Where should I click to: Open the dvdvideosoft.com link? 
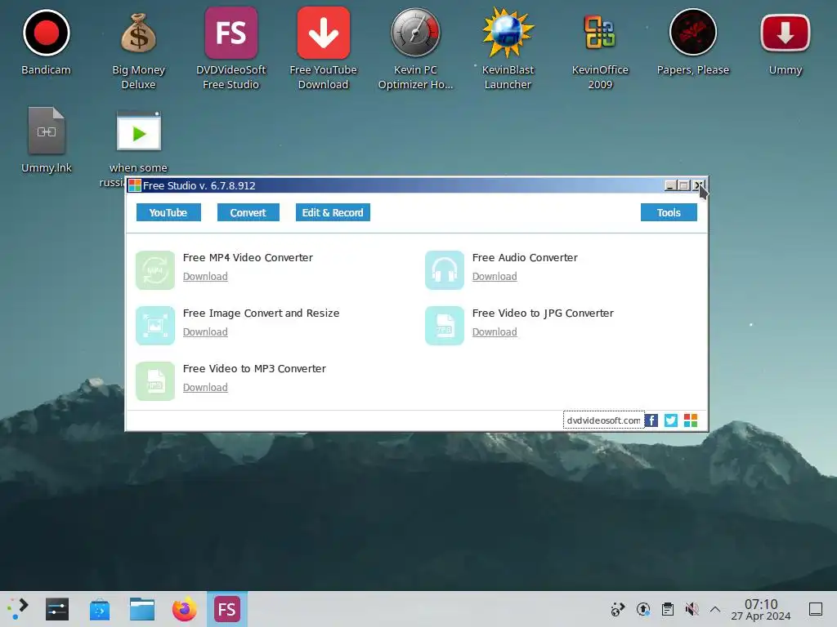[x=603, y=420]
